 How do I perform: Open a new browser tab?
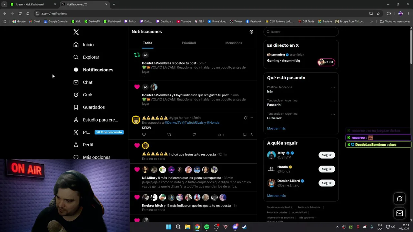tap(114, 5)
